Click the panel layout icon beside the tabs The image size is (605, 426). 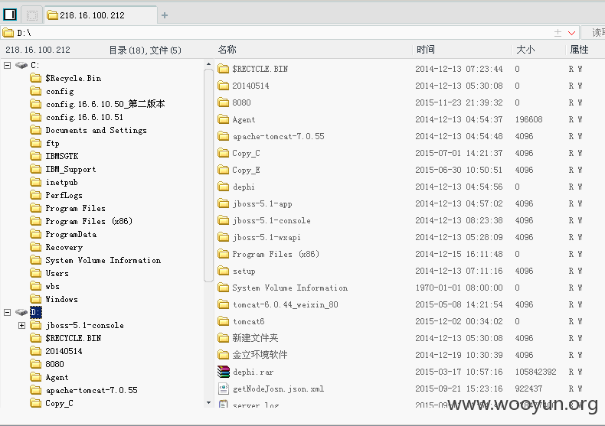pos(10,15)
